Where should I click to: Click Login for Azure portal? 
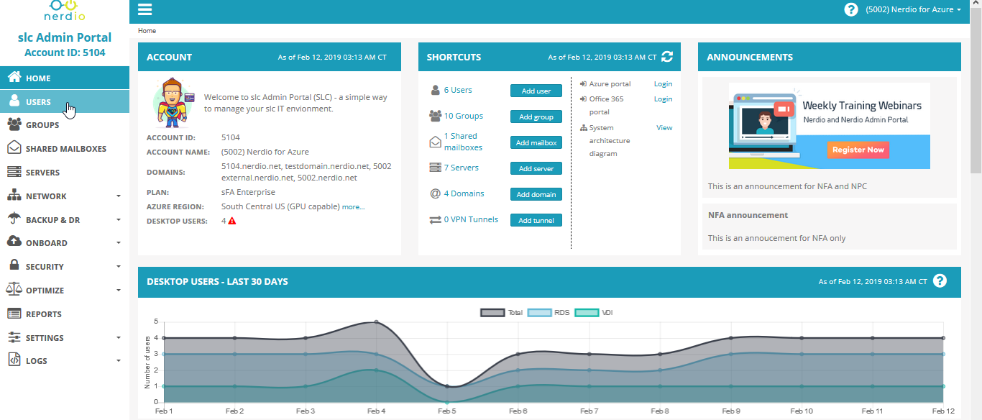click(x=663, y=84)
